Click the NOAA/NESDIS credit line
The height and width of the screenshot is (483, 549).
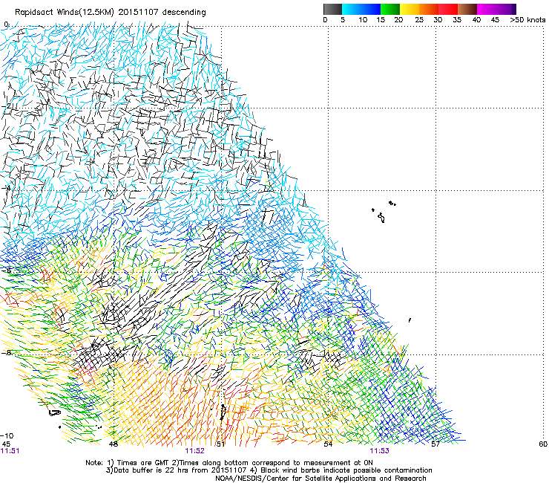coord(320,479)
